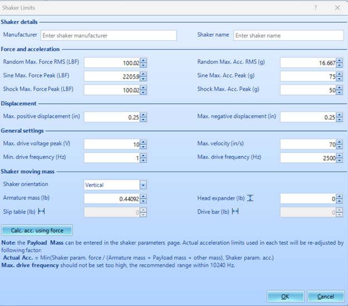
Task: Decrease Armature mass spinner value
Action: tap(143, 201)
